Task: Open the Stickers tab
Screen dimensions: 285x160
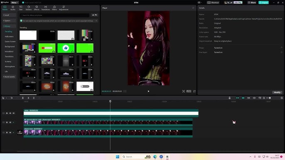Action: point(29,8)
